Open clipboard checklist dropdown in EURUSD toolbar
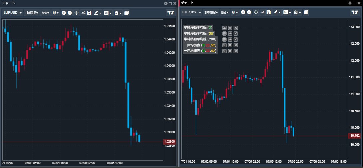Image resolution: width=363 pixels, height=168 pixels. [118, 13]
